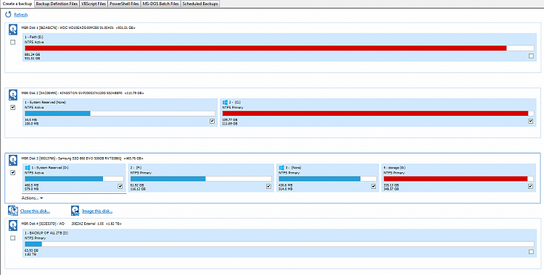The height and width of the screenshot is (275, 544).
Task: Click Disk 2 System Reserved blue usage bar
Action: [x=57, y=113]
